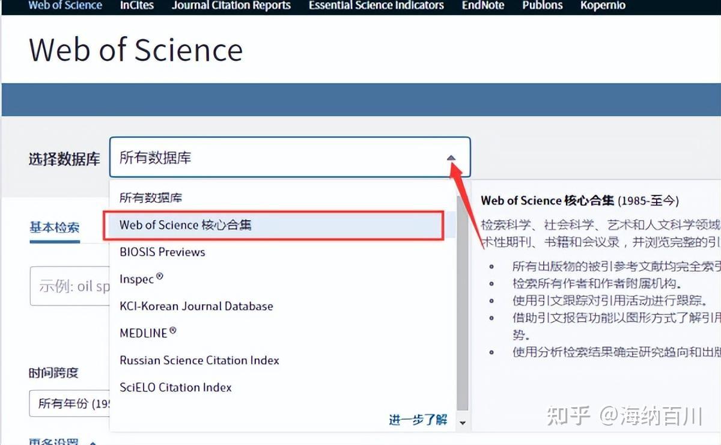This screenshot has width=721, height=445.
Task: Click inside the search example input field
Action: click(x=72, y=286)
